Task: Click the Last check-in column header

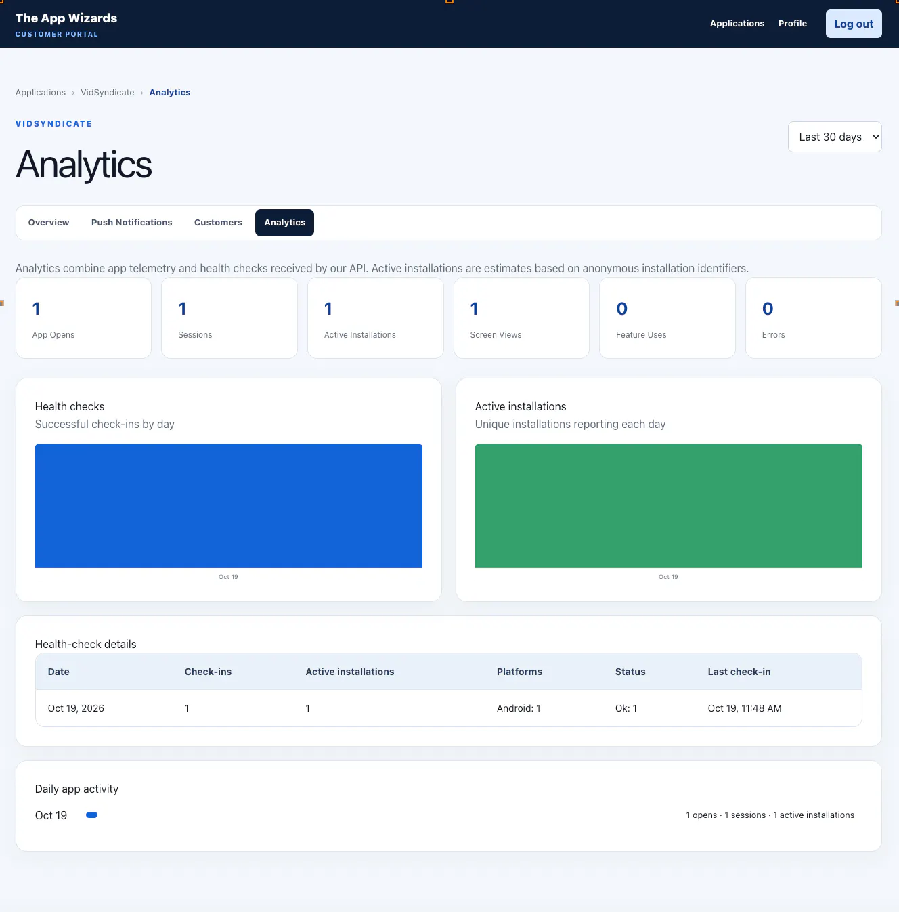Action: (739, 672)
